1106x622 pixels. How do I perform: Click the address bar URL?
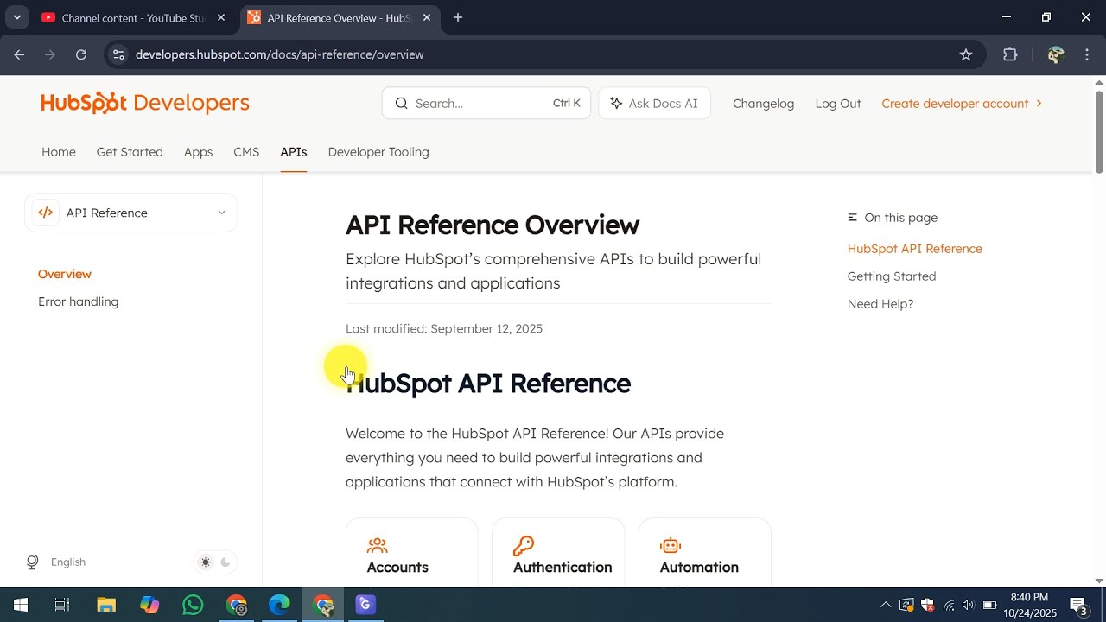tap(280, 54)
